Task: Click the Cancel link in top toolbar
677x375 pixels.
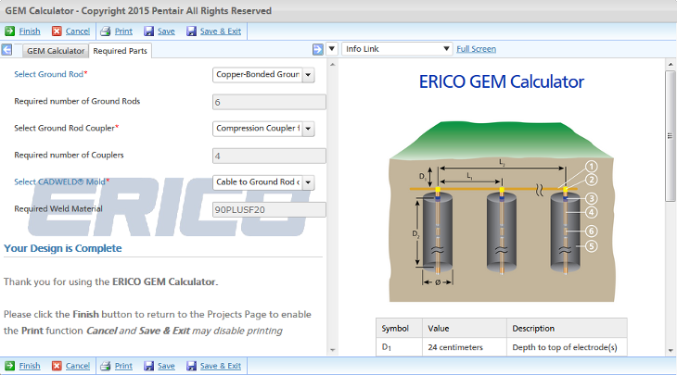Action: [x=78, y=31]
